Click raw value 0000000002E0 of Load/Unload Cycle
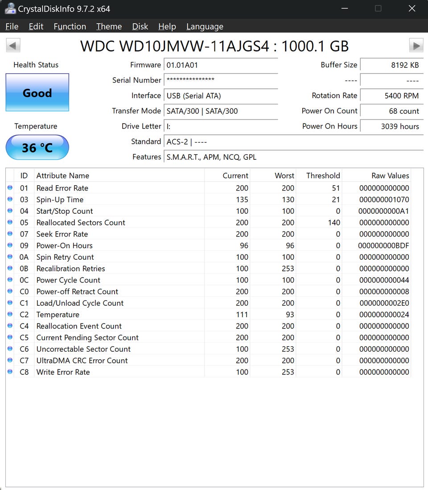The height and width of the screenshot is (490, 428). click(384, 303)
